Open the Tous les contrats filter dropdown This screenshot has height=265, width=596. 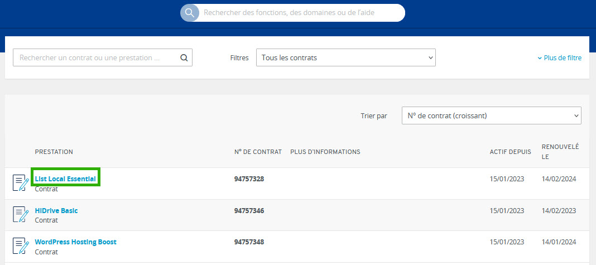[346, 58]
